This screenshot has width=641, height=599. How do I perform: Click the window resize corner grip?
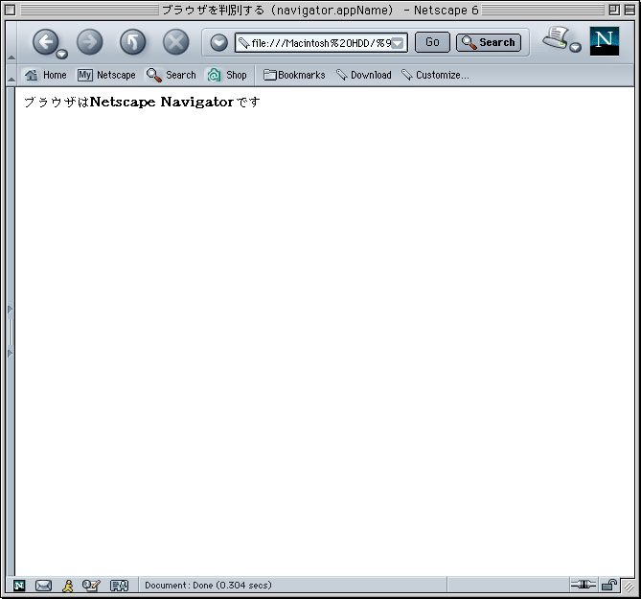point(629,587)
